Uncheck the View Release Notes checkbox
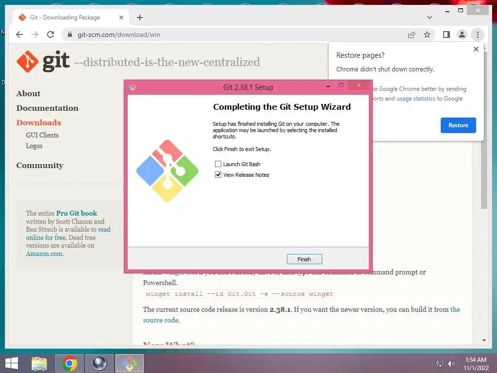The height and width of the screenshot is (373, 497). click(218, 175)
